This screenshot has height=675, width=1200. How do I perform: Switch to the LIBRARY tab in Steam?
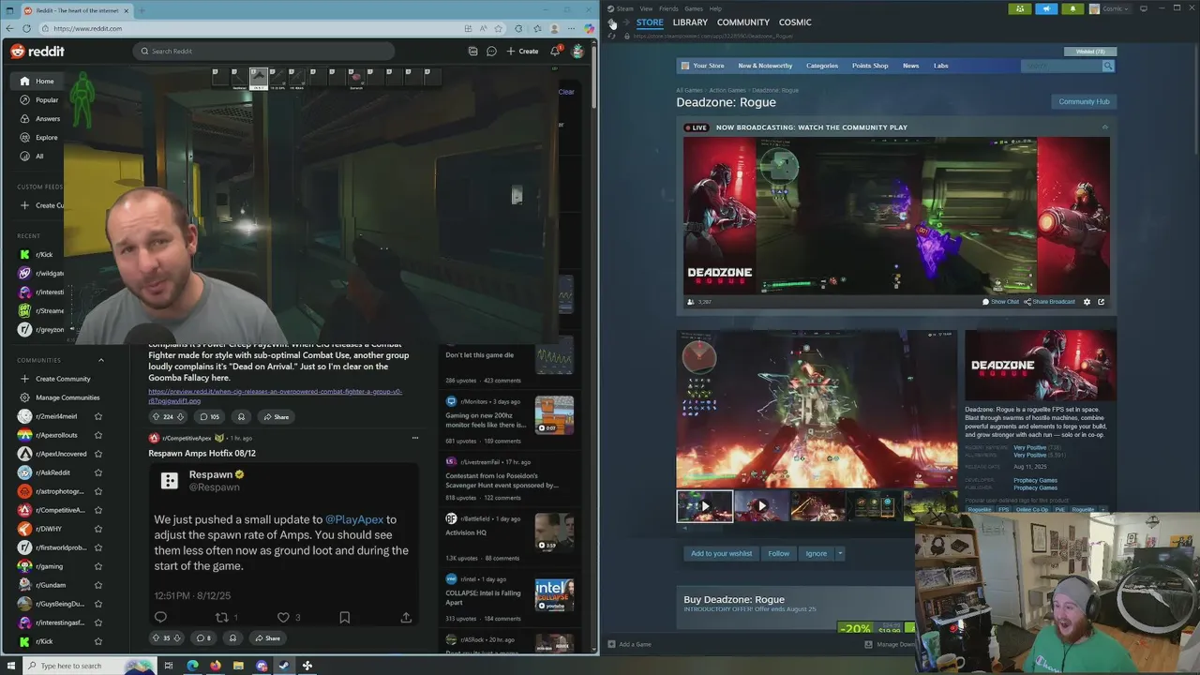point(690,22)
